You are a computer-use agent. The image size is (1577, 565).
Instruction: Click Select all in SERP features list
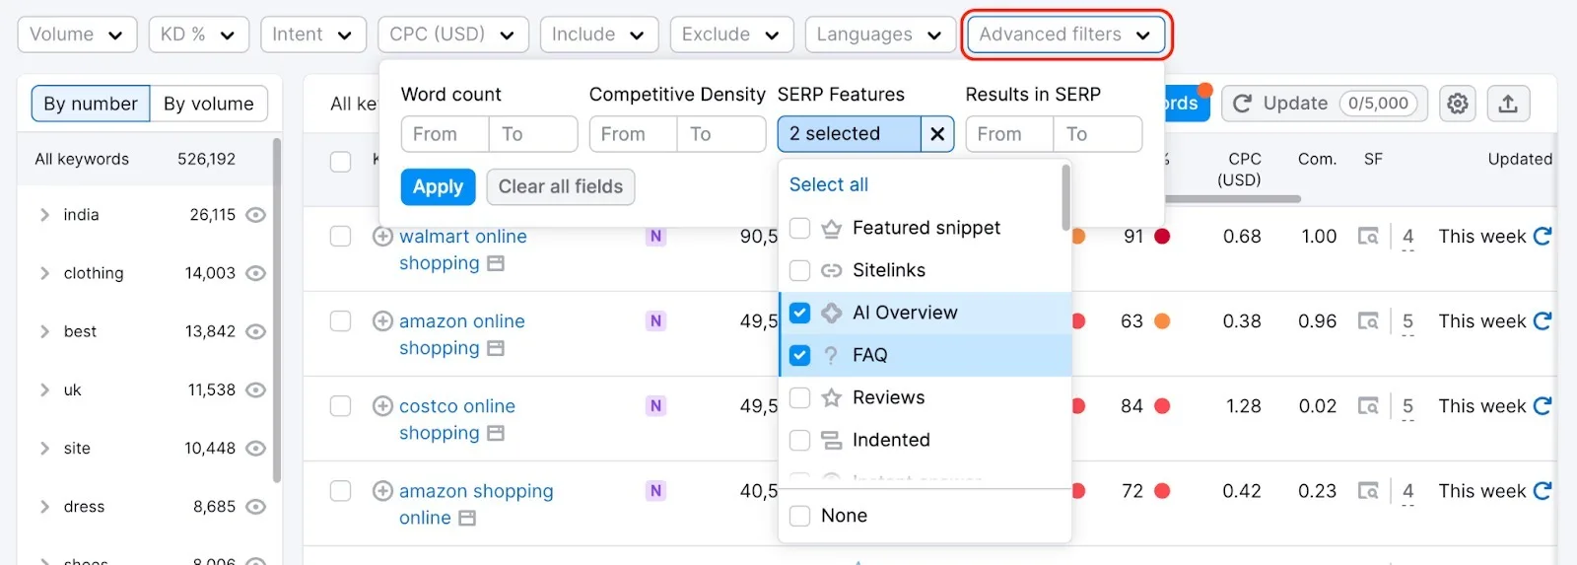click(829, 184)
